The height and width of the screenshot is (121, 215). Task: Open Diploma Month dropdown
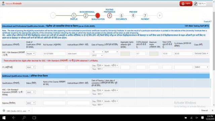click(x=111, y=101)
